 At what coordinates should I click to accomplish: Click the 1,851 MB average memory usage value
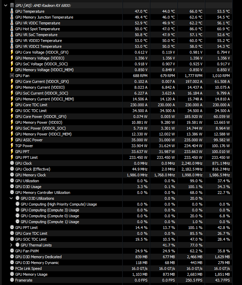pos(222,274)
